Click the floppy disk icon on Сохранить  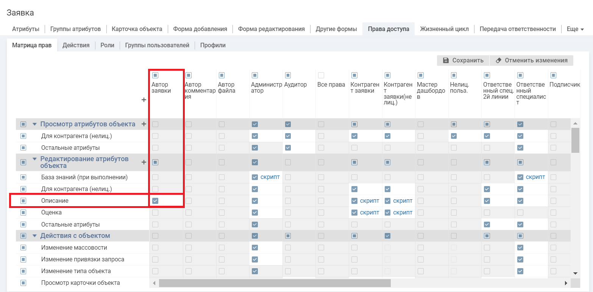446,61
